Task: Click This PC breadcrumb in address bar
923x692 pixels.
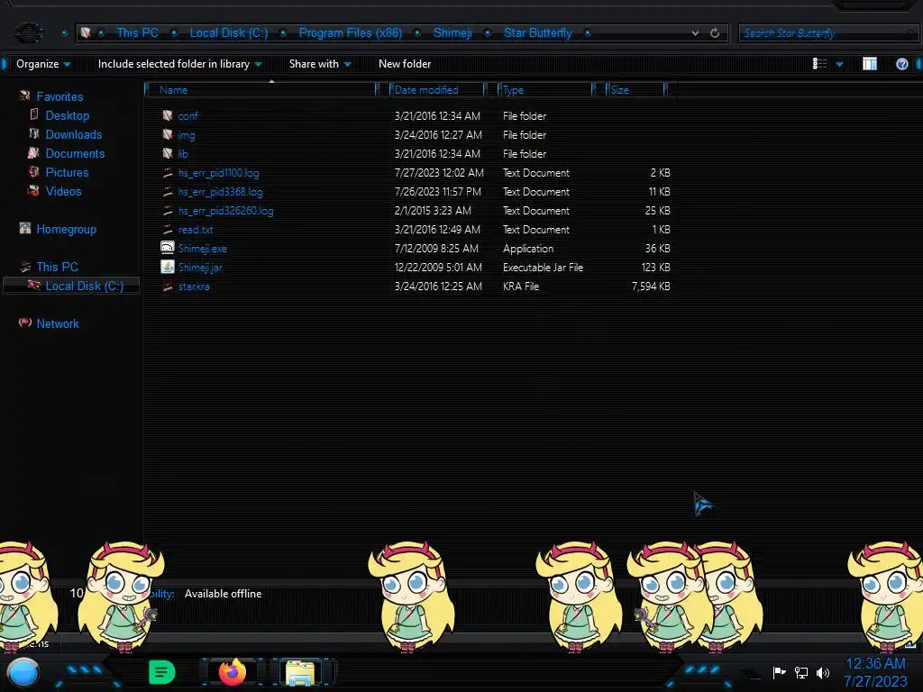Action: pos(137,33)
